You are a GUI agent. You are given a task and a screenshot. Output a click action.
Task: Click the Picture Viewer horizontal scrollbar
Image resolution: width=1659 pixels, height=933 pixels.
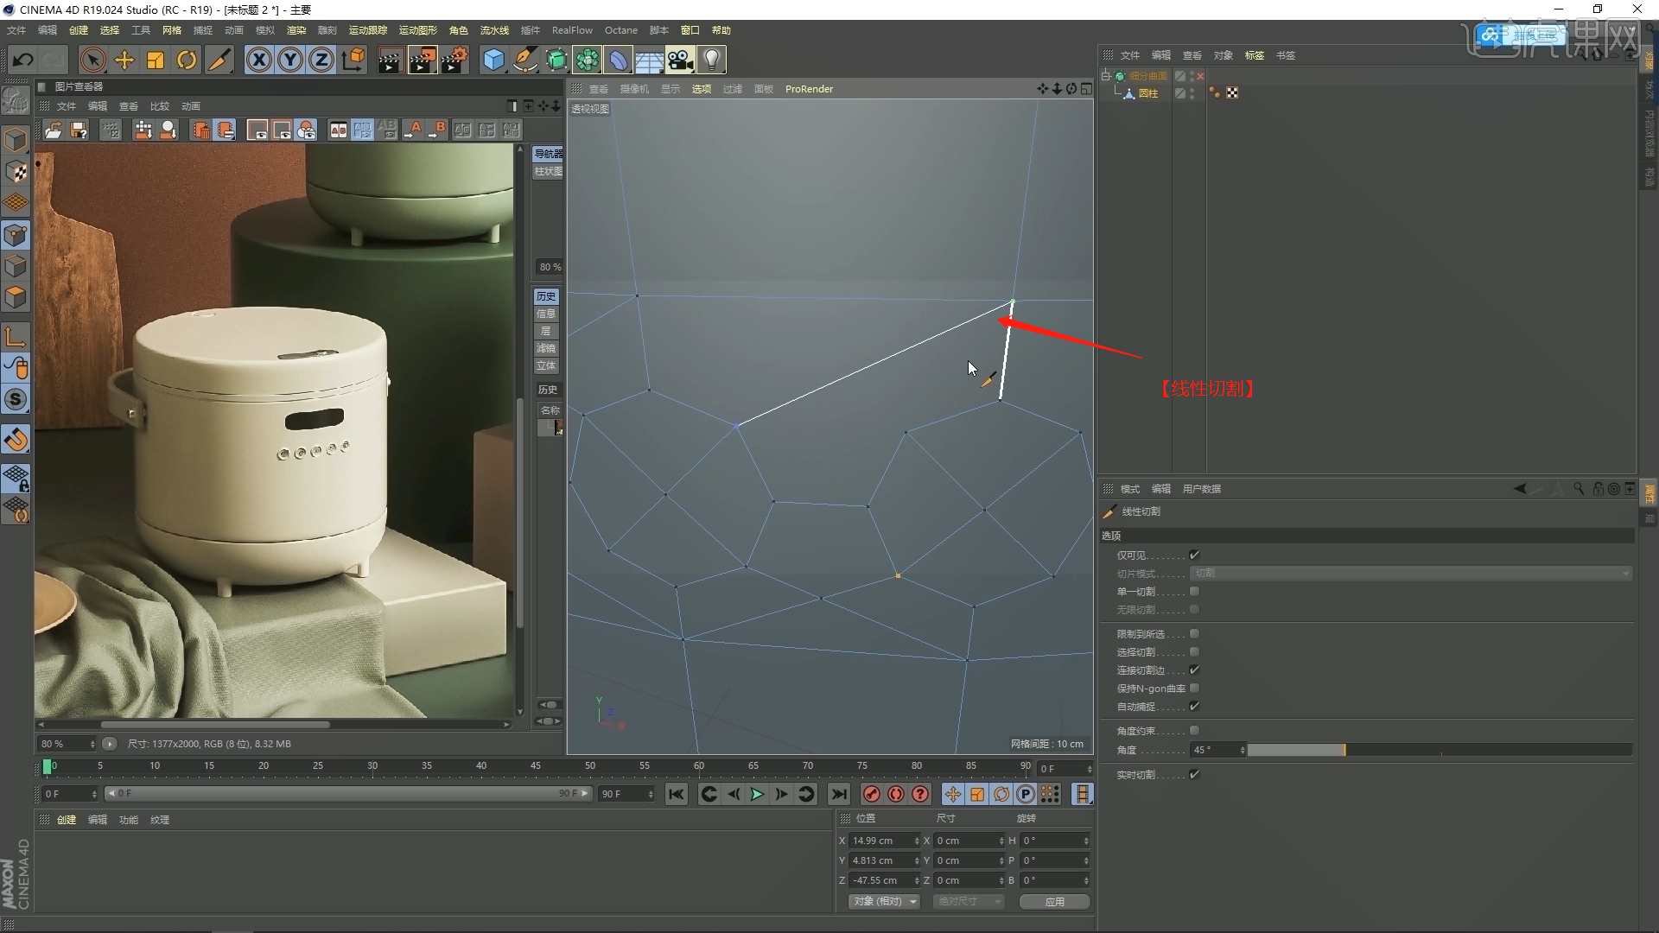tap(215, 725)
